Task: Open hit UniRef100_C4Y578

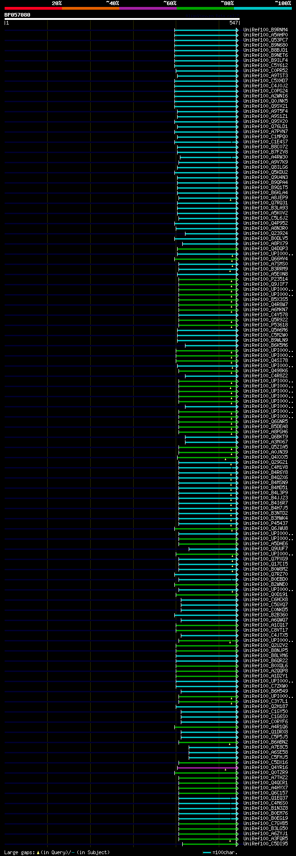Action: [265, 314]
